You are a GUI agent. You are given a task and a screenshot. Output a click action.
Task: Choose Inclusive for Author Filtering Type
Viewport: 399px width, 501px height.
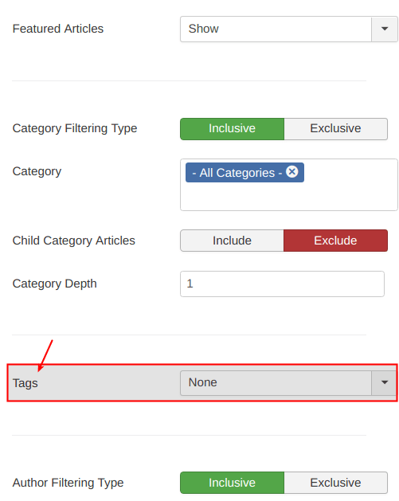233,483
